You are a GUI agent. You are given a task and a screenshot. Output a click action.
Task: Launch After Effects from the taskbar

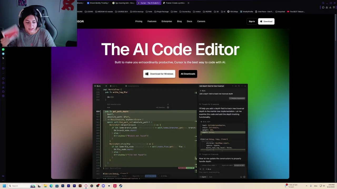coord(68,186)
